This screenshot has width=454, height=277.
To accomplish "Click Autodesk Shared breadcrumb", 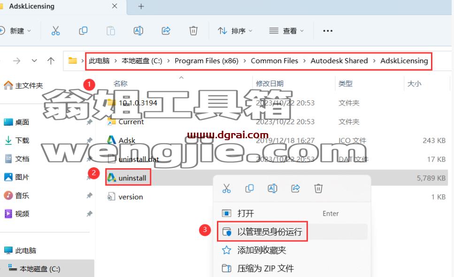I will tap(339, 61).
